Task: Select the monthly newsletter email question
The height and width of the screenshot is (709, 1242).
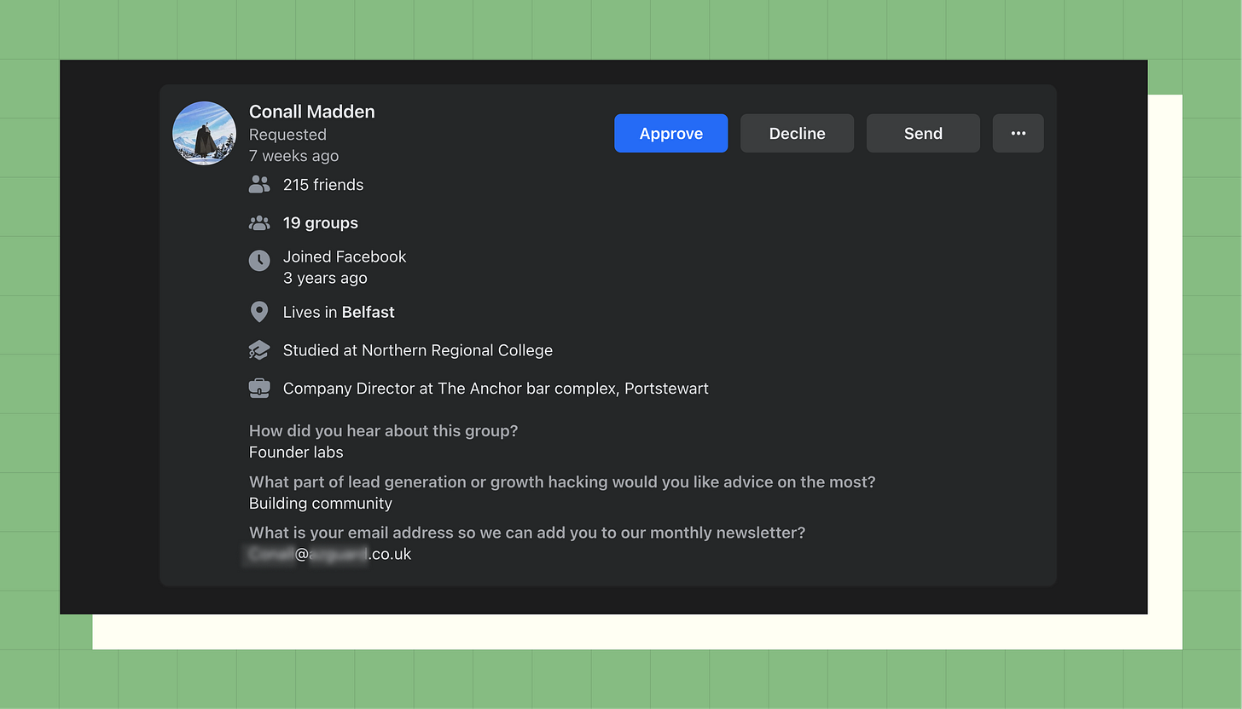Action: (527, 533)
